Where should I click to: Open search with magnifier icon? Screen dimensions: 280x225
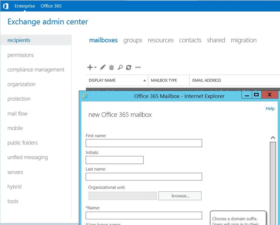click(120, 67)
